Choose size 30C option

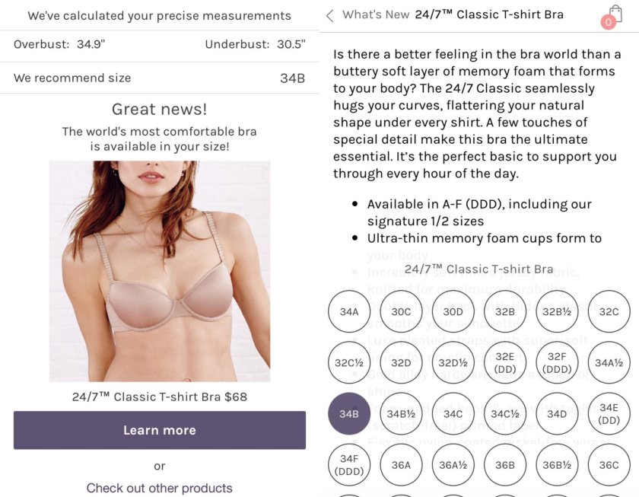401,311
